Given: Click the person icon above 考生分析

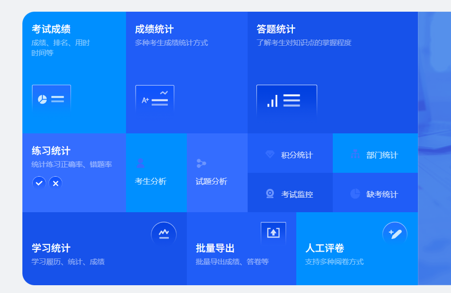Looking at the screenshot, I should click(x=140, y=163).
